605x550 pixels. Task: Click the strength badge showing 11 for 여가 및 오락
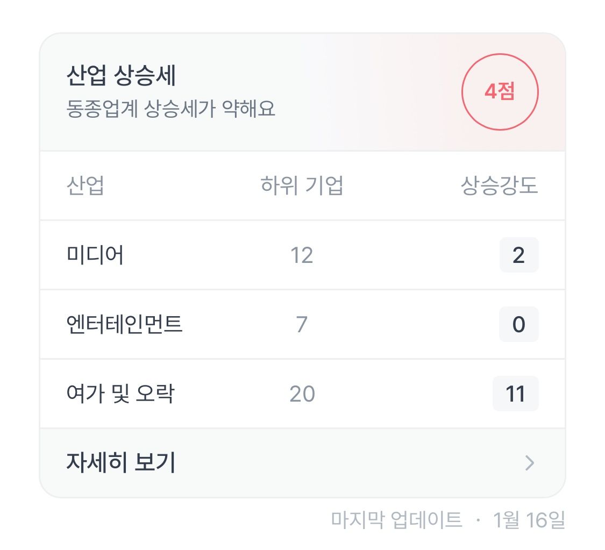tap(515, 394)
